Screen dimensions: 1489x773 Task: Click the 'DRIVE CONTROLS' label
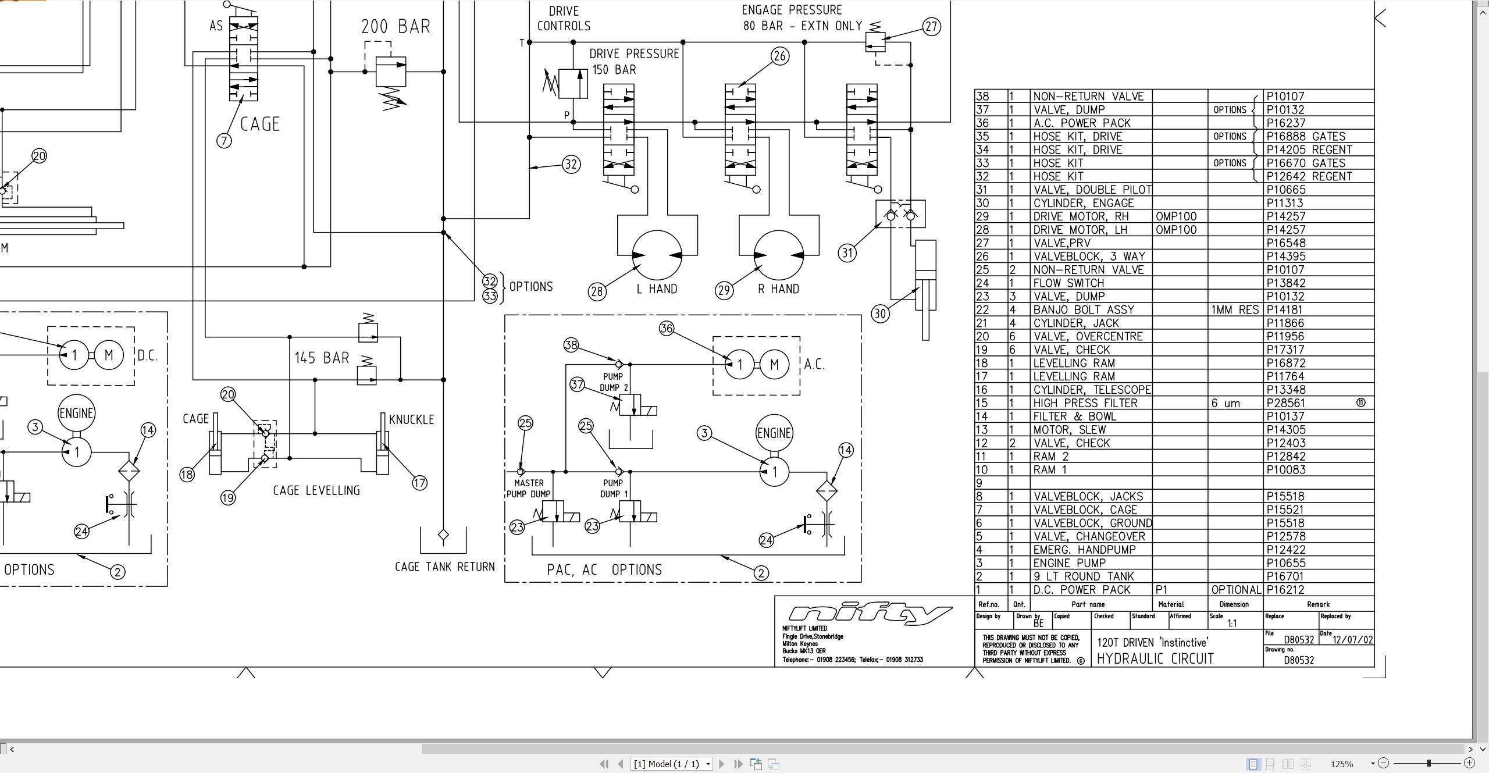click(564, 19)
